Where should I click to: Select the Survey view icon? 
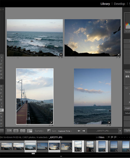[30, 131]
